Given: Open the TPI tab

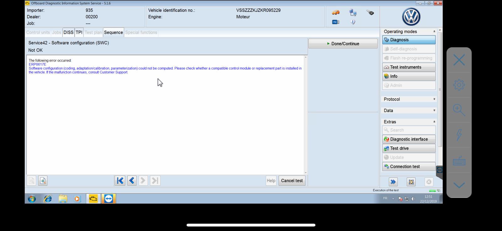Looking at the screenshot, I should pyautogui.click(x=79, y=33).
